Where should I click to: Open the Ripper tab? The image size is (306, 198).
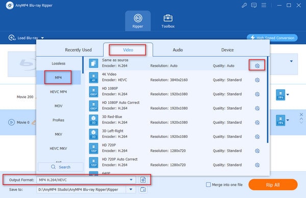coord(138,21)
